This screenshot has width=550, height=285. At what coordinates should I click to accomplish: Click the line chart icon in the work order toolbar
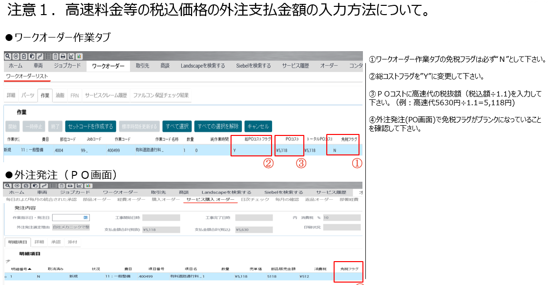(71, 56)
